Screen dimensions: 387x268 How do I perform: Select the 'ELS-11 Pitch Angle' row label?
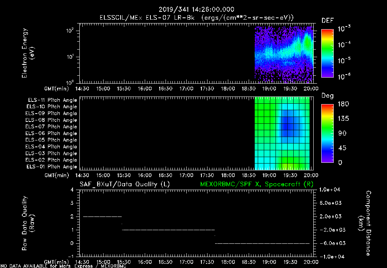click(x=52, y=100)
